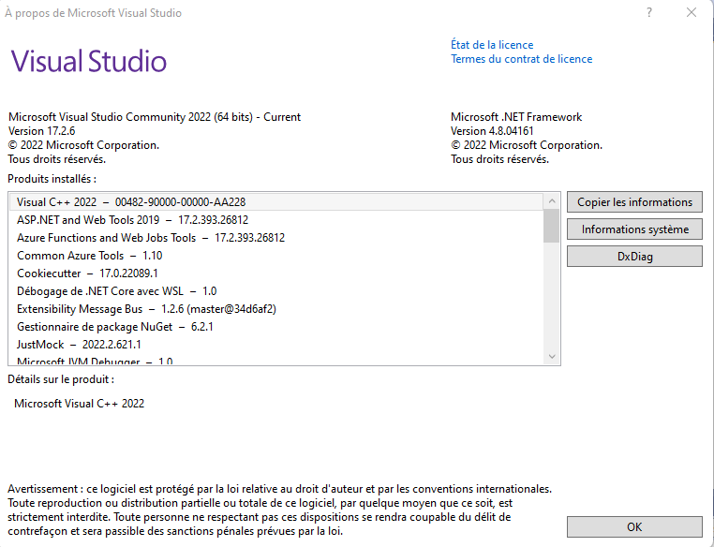Open Termes du contrat de licence link
Screen dimensions: 714x547
click(x=521, y=59)
